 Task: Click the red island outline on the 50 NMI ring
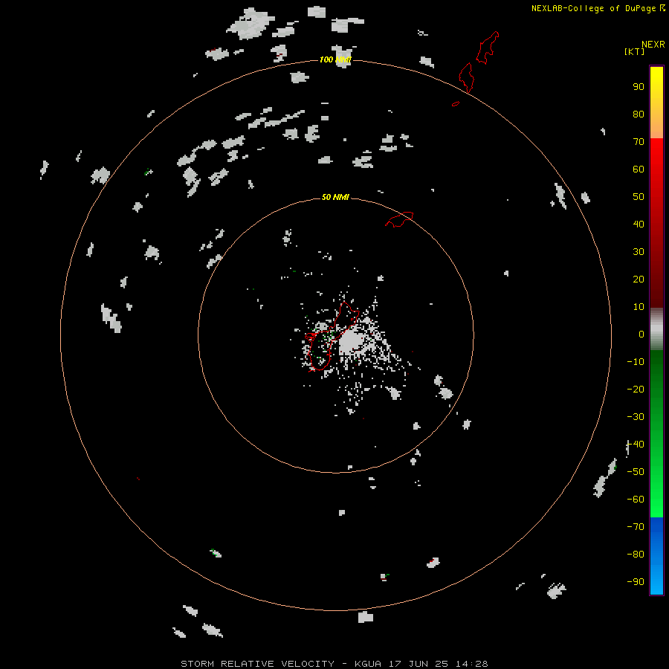point(399,219)
